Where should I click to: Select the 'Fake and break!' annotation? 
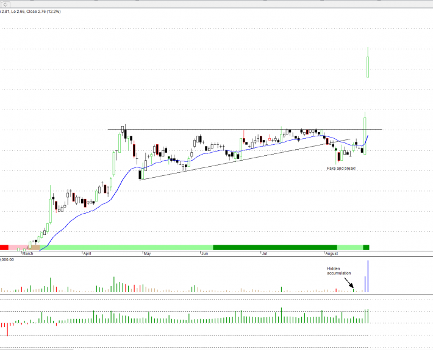tap(341, 167)
